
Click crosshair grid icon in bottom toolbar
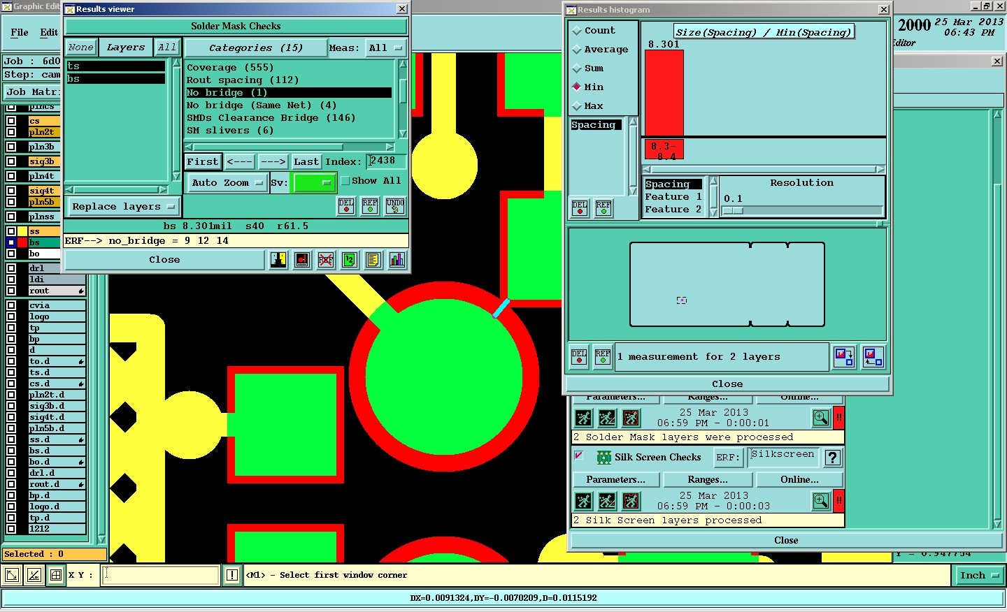(x=56, y=575)
